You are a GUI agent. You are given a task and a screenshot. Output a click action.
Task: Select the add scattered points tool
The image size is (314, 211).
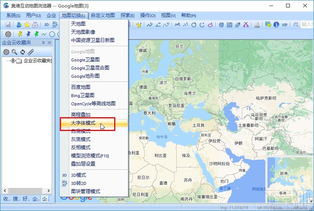(186, 25)
